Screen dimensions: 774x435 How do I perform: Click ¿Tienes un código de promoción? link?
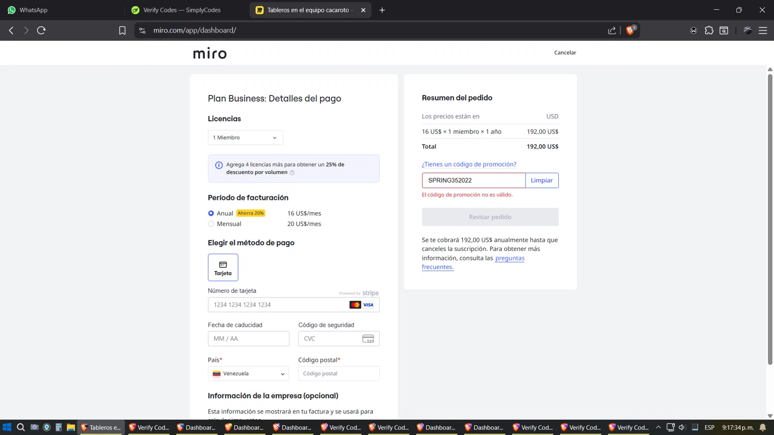pos(469,164)
